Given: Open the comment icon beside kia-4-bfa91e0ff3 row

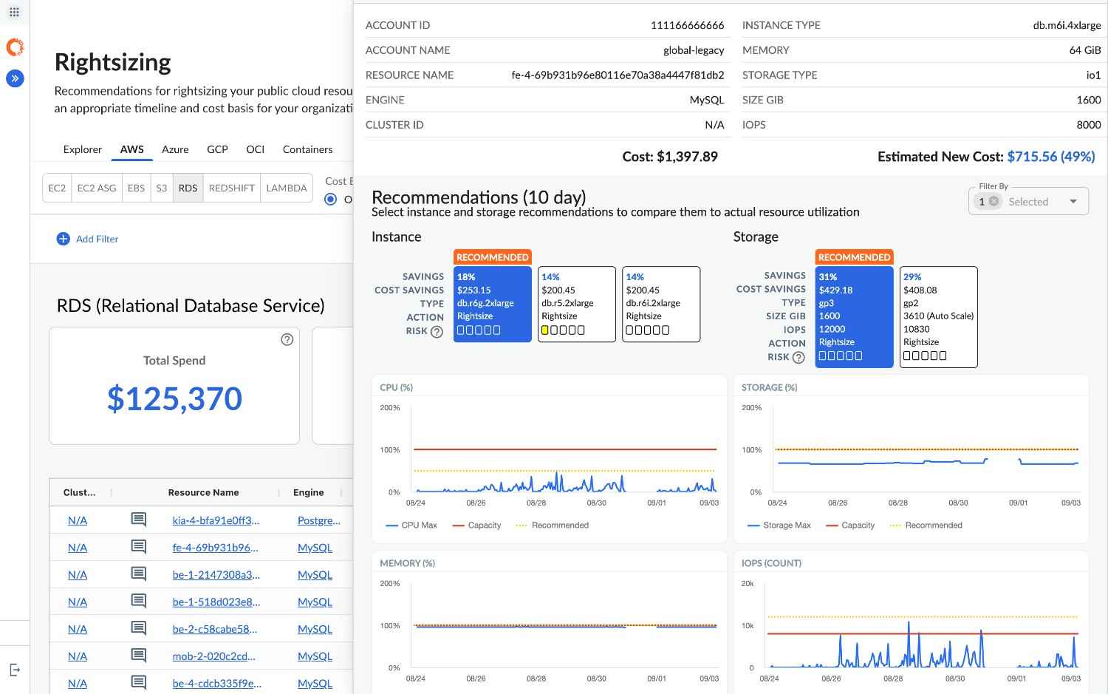Looking at the screenshot, I should click(x=138, y=520).
